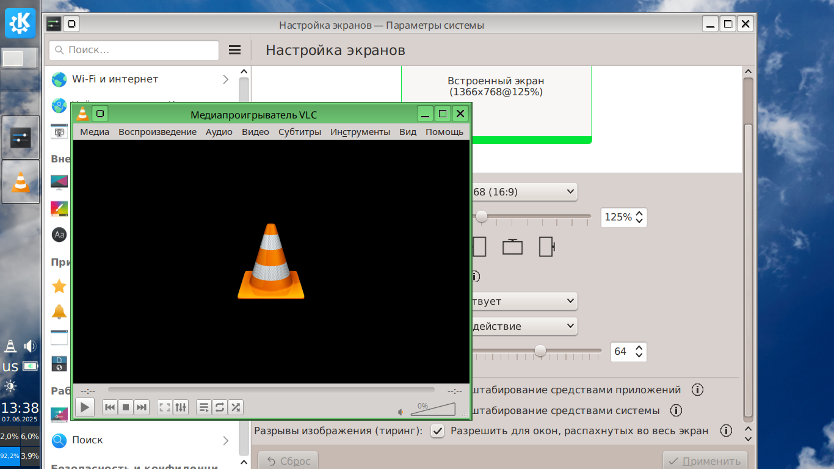Screen dimensions: 834x469
Task: Open the volume tray icon
Action: pos(30,346)
